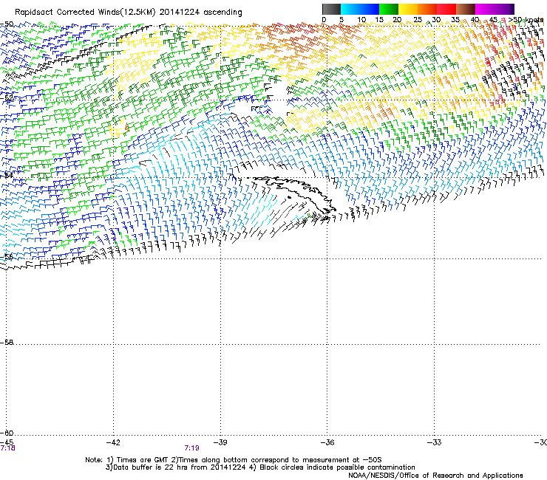The height and width of the screenshot is (480, 547).
Task: Click the yellow 20-25 knots color band
Action: (x=408, y=9)
